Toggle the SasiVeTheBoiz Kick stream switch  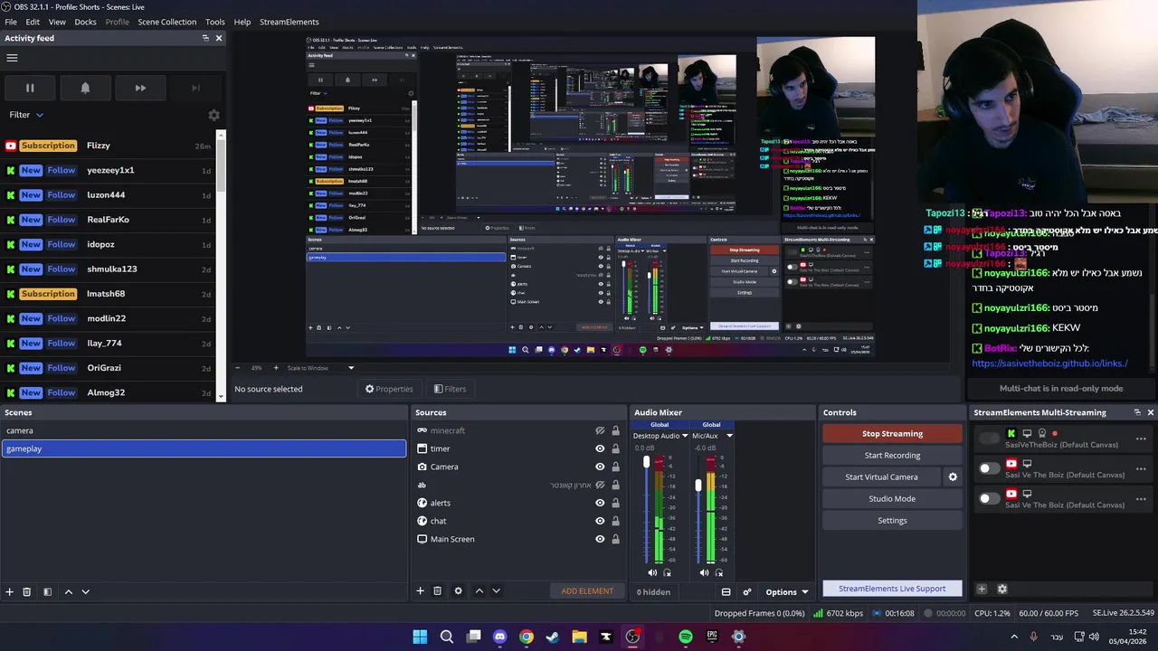990,439
